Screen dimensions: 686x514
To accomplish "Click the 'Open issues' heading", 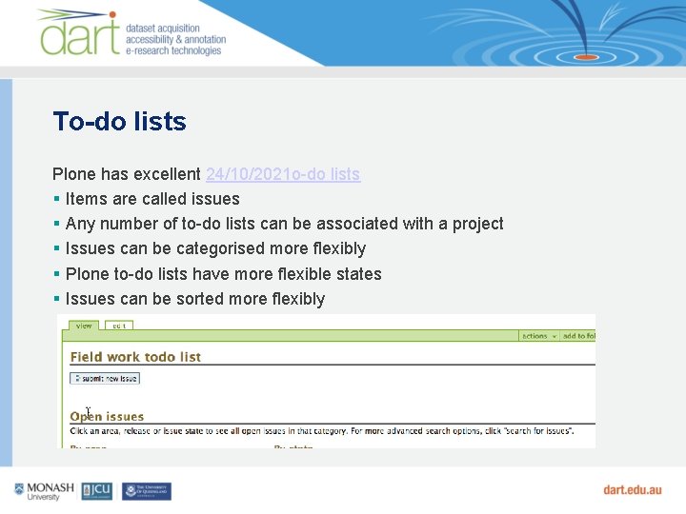I will 107,416.
